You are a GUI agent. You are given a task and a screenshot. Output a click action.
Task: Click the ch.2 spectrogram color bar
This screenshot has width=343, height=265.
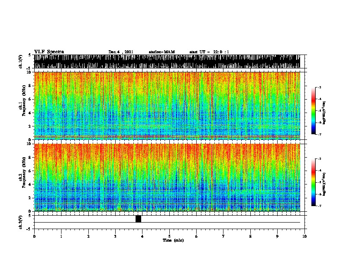pyautogui.click(x=314, y=182)
